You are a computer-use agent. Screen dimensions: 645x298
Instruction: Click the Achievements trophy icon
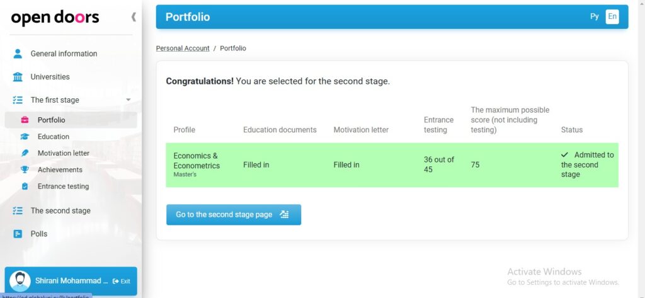click(25, 169)
